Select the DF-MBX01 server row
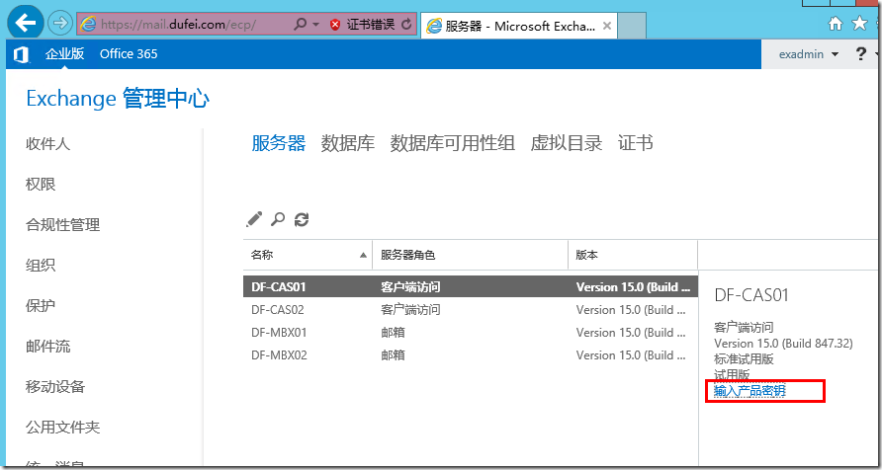 pyautogui.click(x=471, y=333)
